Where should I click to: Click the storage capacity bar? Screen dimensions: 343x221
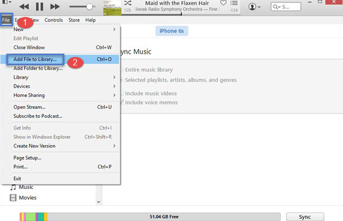tap(150, 217)
